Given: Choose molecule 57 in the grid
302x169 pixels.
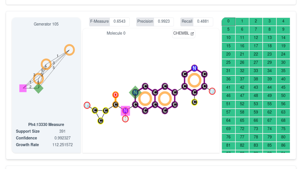Looking at the screenshot, I should point(228,112).
